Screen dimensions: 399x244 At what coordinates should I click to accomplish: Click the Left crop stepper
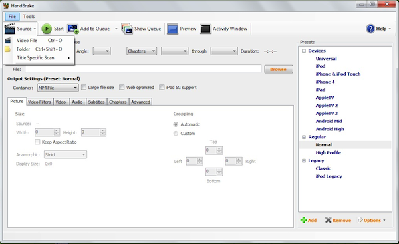click(194, 161)
